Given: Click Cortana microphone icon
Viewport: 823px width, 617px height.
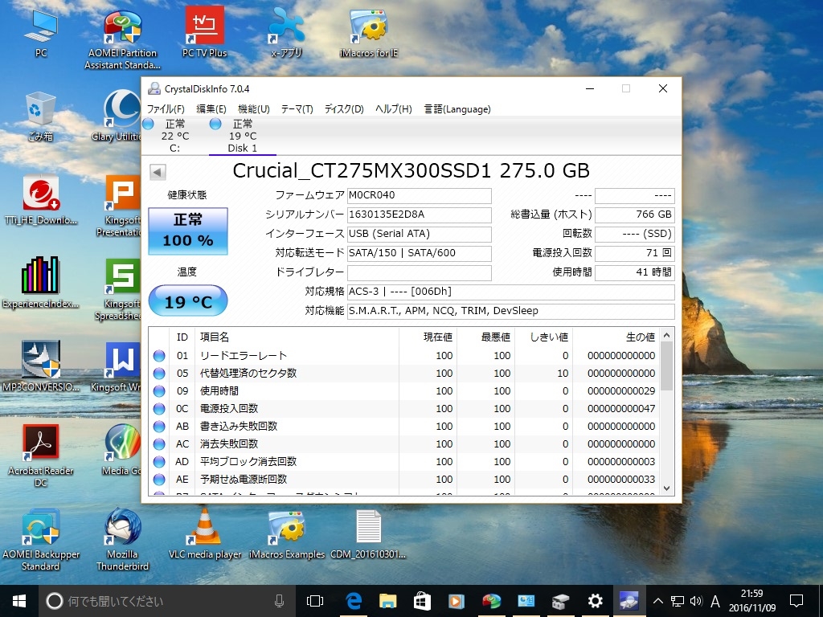Looking at the screenshot, I should tap(279, 601).
